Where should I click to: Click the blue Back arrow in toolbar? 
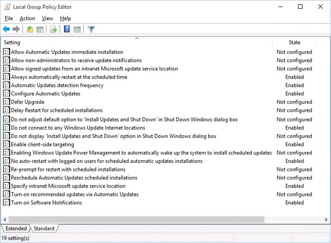[6, 30]
